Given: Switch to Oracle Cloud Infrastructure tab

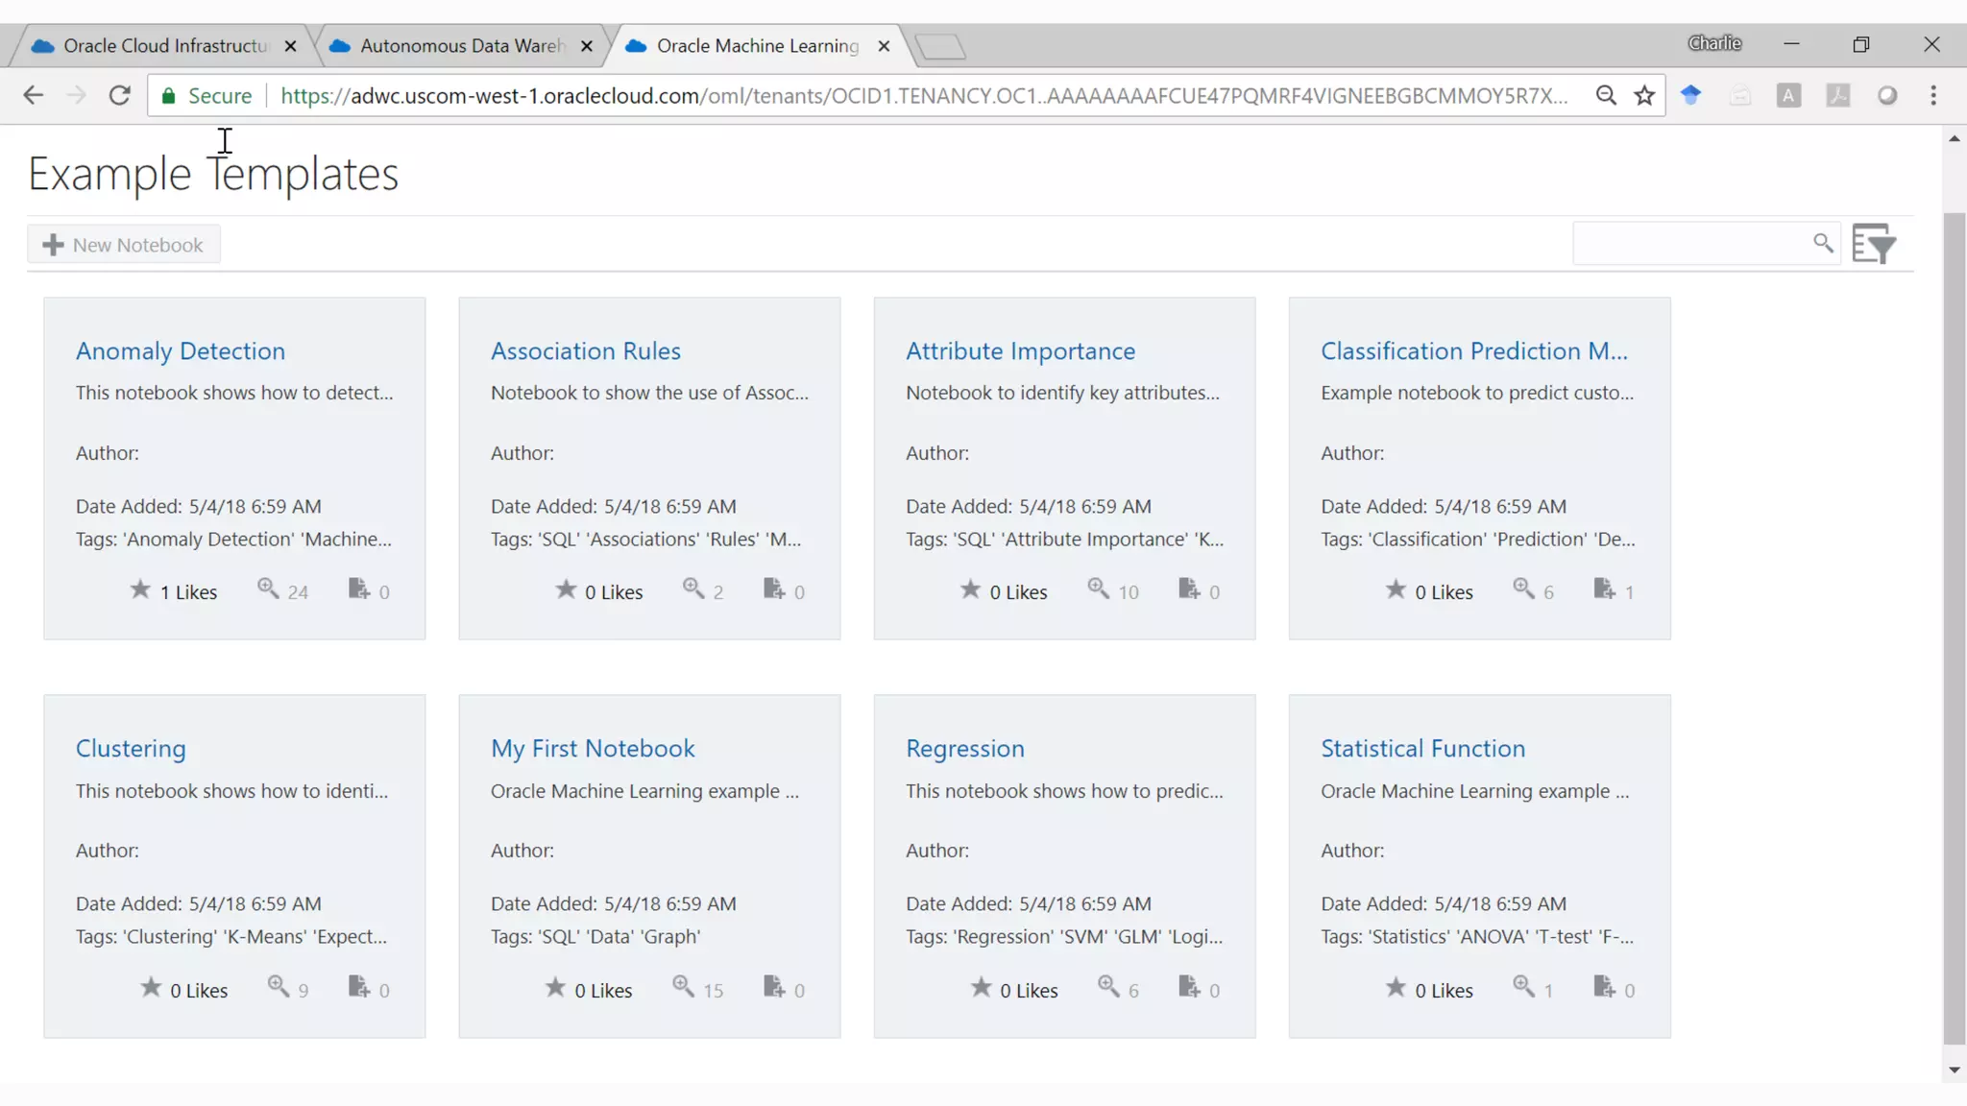Looking at the screenshot, I should pos(165,46).
